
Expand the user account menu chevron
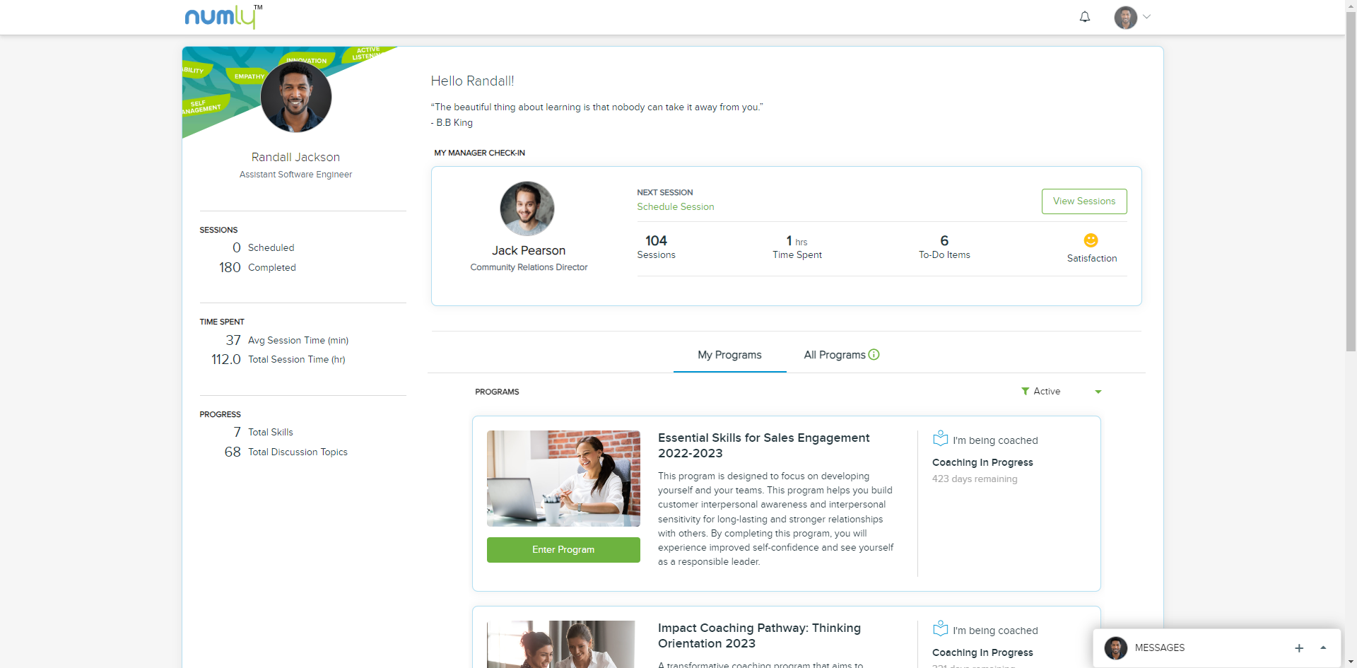(1146, 17)
